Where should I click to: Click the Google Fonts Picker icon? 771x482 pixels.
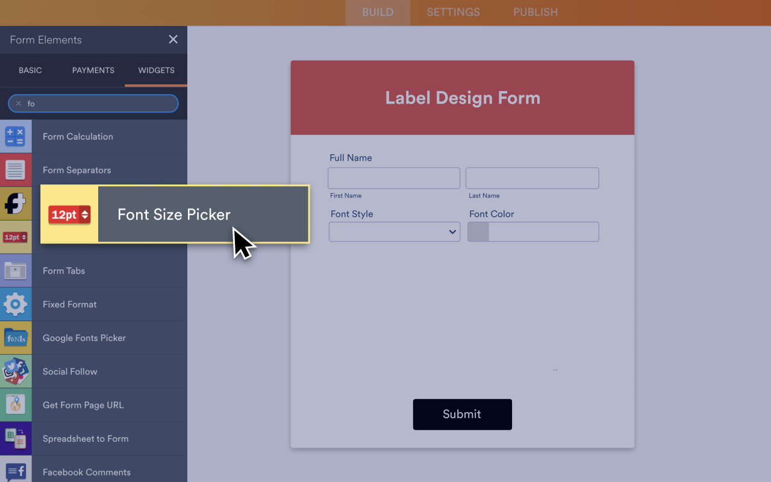click(x=16, y=338)
